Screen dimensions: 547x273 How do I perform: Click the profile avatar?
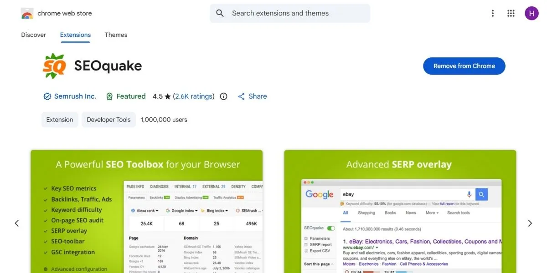[532, 13]
